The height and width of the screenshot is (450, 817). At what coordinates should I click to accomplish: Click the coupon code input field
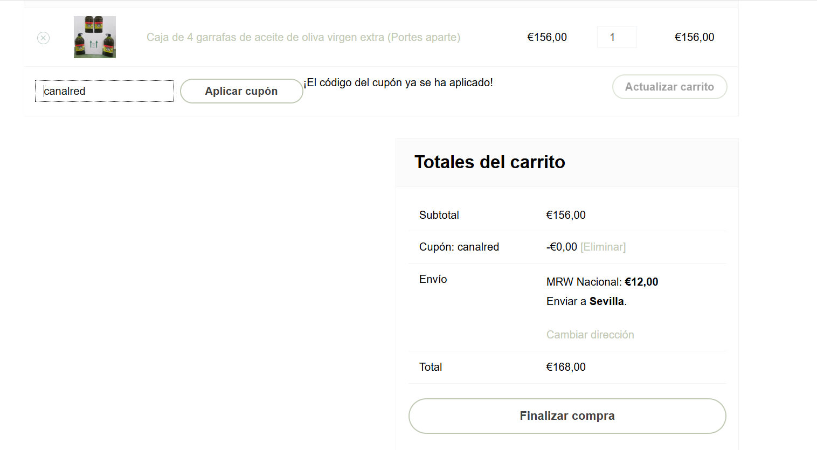click(105, 91)
